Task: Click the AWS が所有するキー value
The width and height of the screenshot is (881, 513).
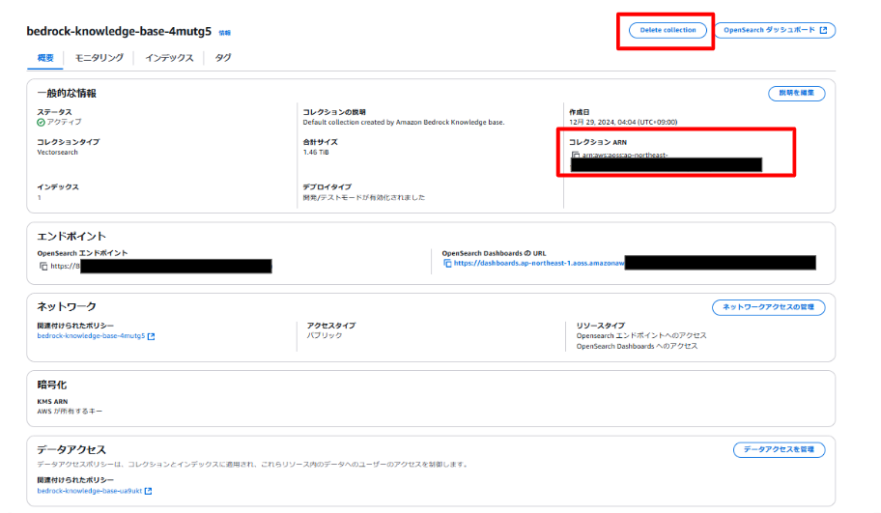Action: [70, 412]
